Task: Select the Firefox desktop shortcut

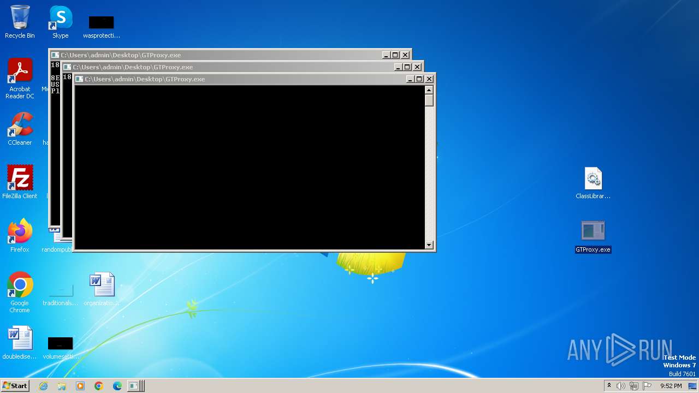Action: click(x=20, y=236)
